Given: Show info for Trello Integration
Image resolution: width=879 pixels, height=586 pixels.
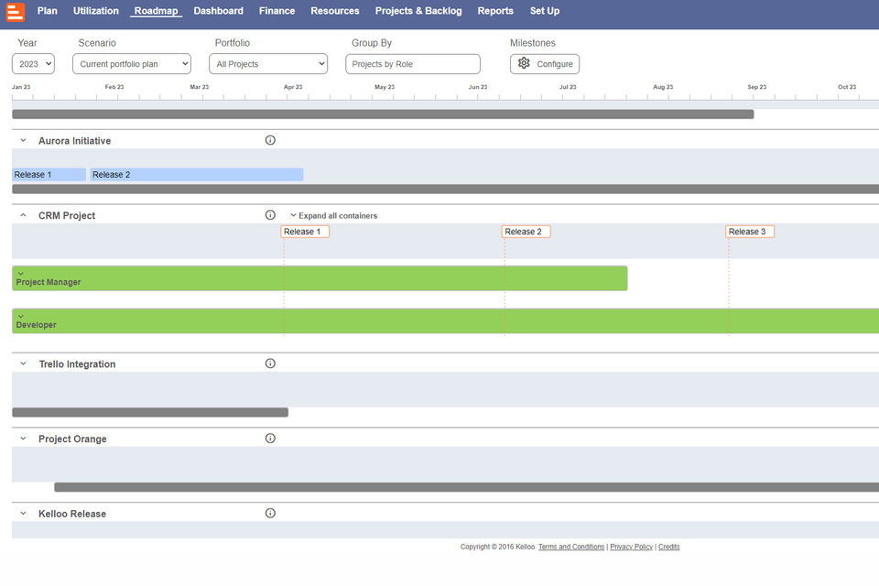Looking at the screenshot, I should [270, 364].
